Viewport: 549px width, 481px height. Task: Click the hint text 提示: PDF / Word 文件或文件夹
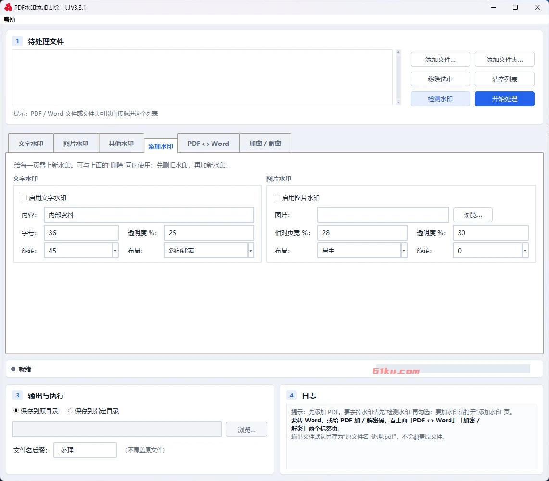pos(86,114)
